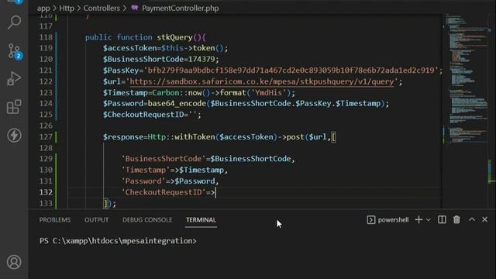Click the 'Password' array key
Viewport: 496px width, 279px height.
143,181
